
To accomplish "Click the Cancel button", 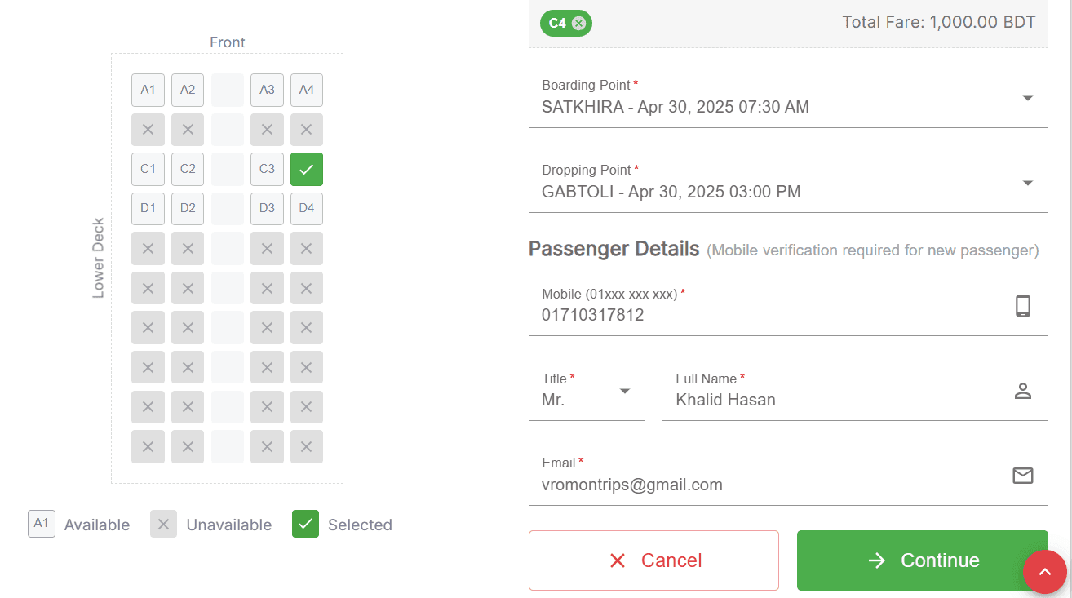I will coord(653,560).
